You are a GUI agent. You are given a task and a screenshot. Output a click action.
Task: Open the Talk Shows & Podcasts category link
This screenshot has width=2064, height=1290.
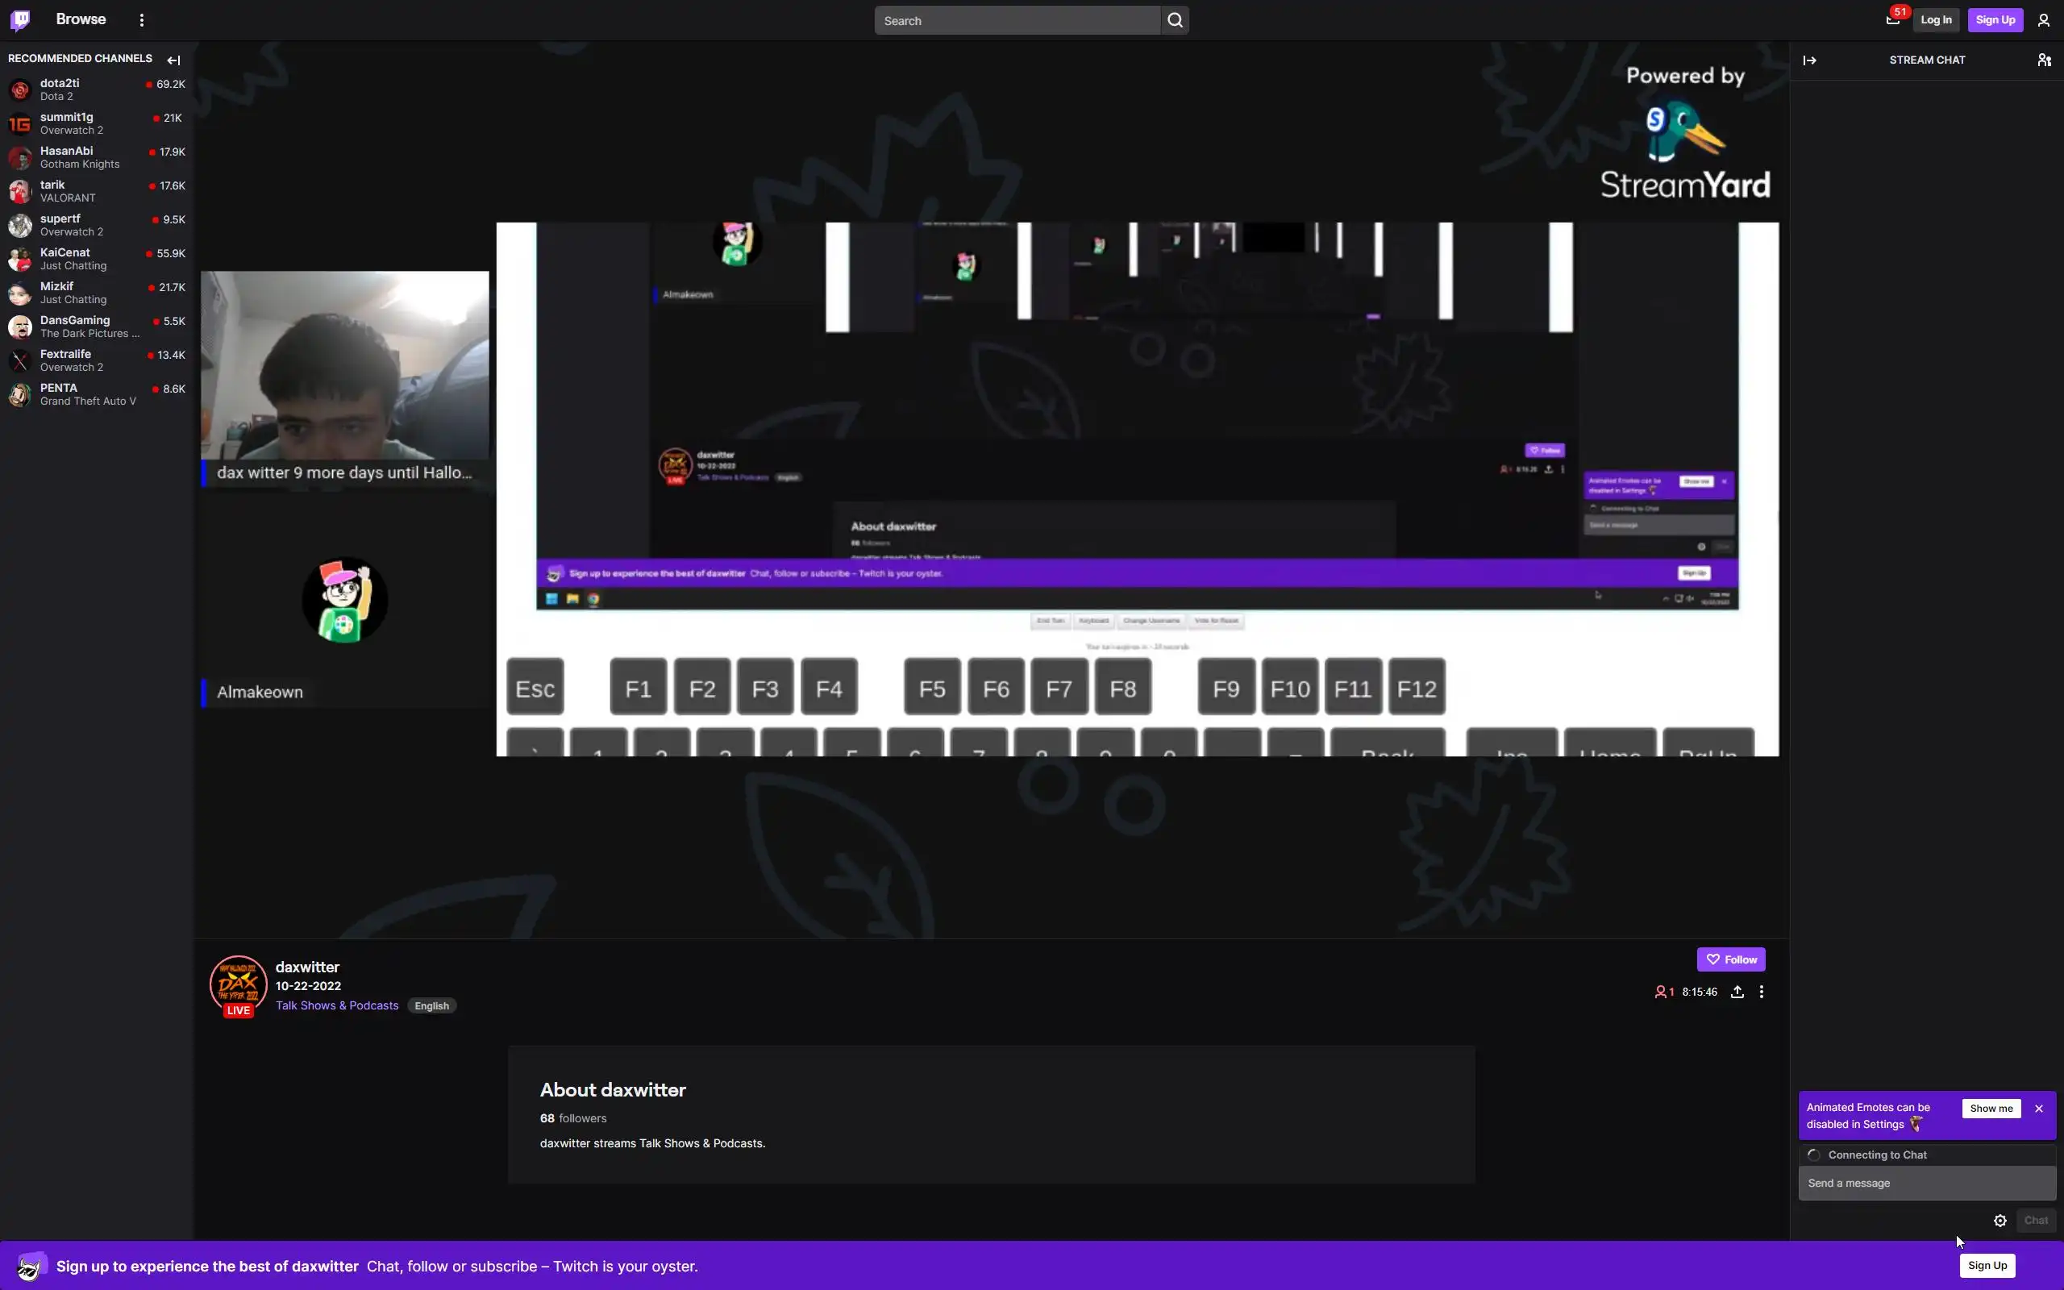click(337, 1005)
